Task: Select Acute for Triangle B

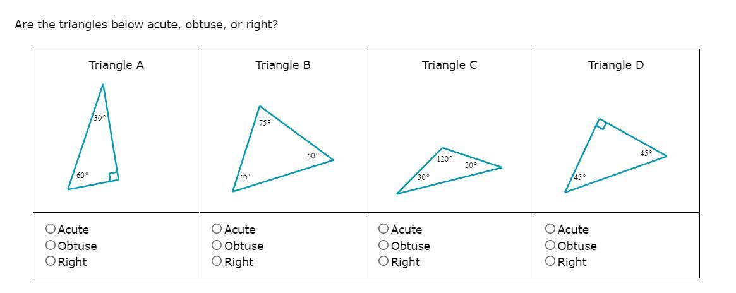Action: (217, 229)
